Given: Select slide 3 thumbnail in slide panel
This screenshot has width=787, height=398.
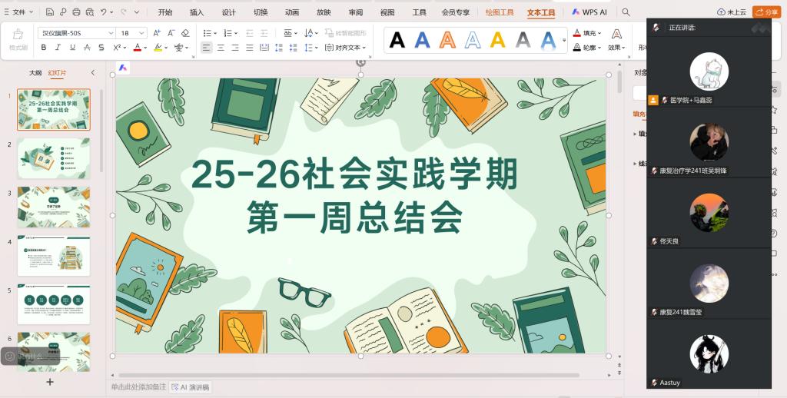Looking at the screenshot, I should 54,207.
